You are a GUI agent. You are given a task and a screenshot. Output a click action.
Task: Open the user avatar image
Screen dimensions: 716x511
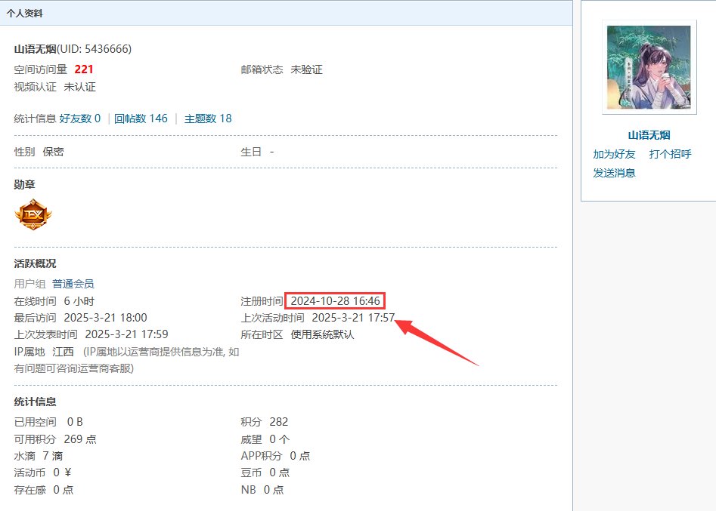click(649, 67)
